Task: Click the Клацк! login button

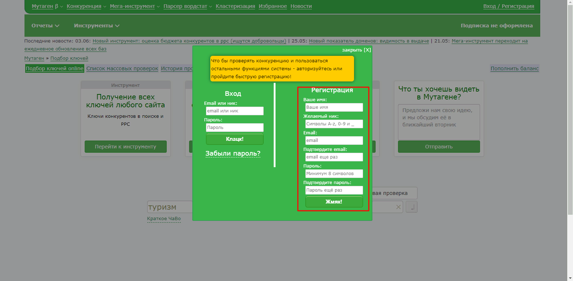Action: [x=235, y=139]
